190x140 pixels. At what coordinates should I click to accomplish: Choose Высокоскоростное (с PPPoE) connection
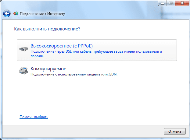pos(97,50)
